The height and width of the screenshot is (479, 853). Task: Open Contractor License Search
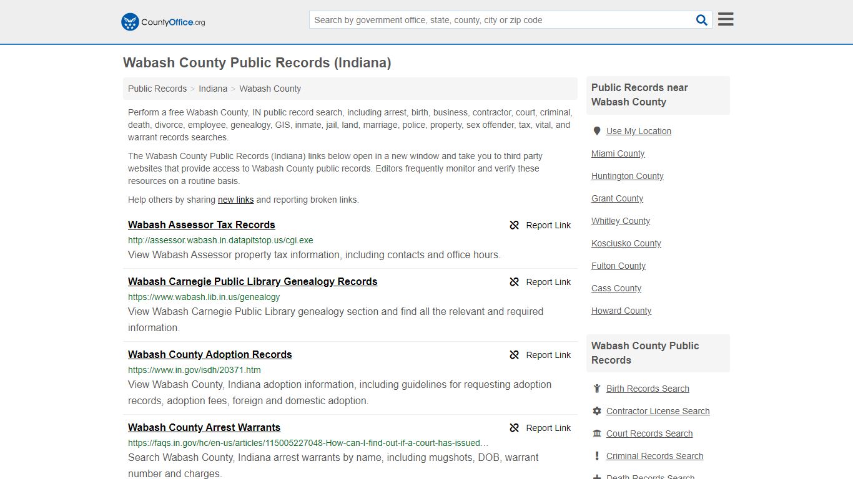tap(658, 411)
